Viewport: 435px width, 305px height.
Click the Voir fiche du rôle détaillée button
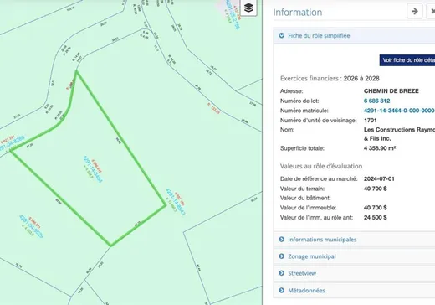click(407, 60)
